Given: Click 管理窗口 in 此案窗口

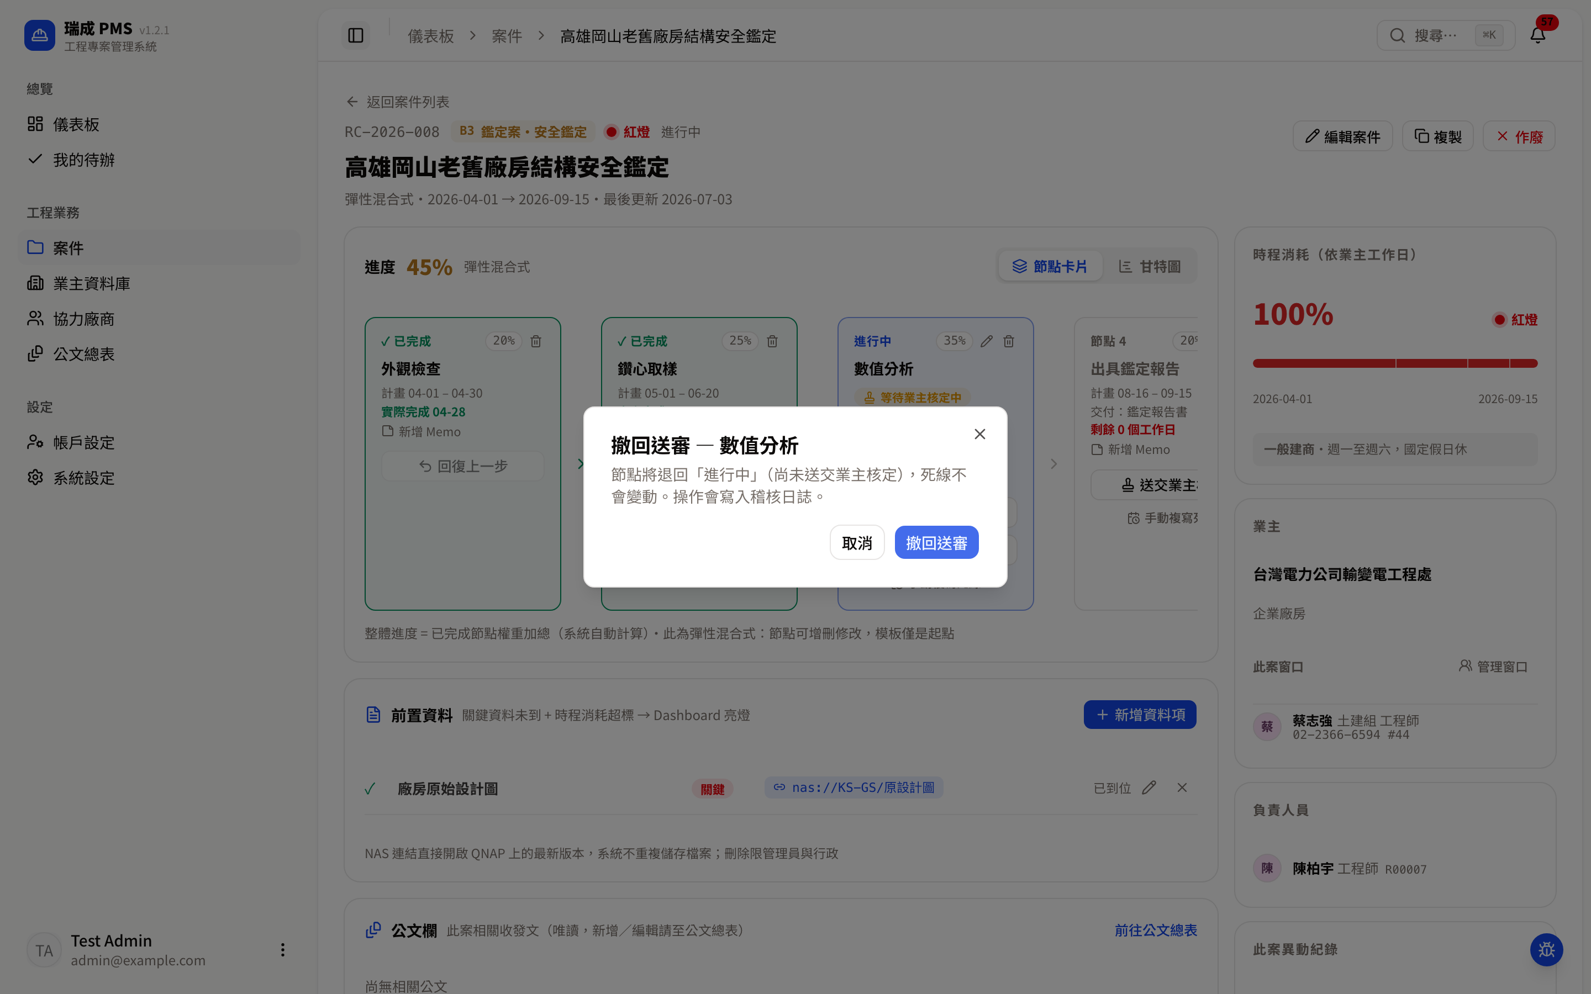Looking at the screenshot, I should point(1493,667).
